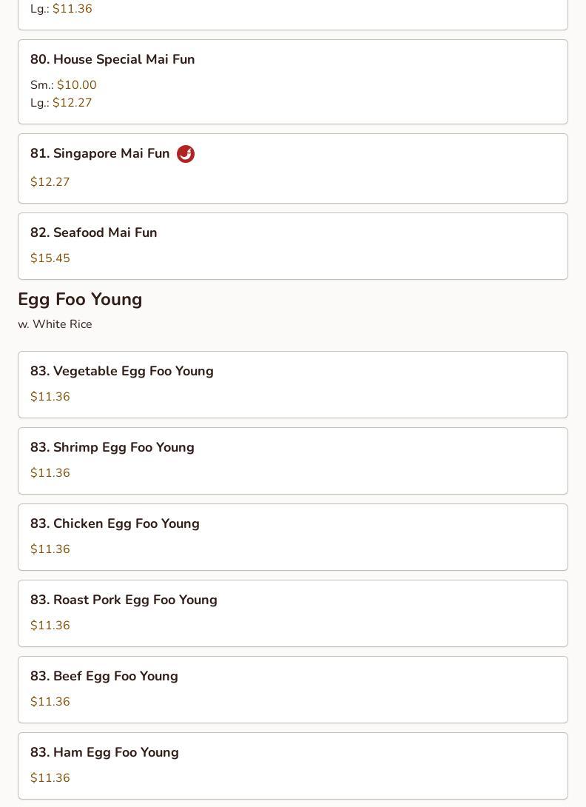Click the Ham Egg Foo Young $11.36 price
The width and height of the screenshot is (586, 807).
coord(50,777)
